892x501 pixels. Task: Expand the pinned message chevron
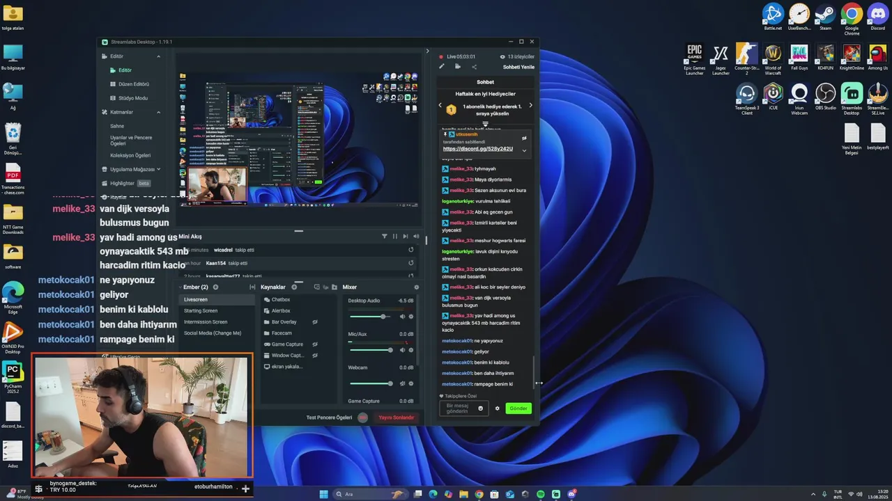click(524, 150)
